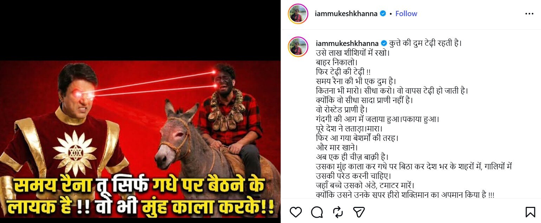Screen dimensions: 541x223
Task: Click the verified badge beside the caption username
Action: [x=384, y=43]
